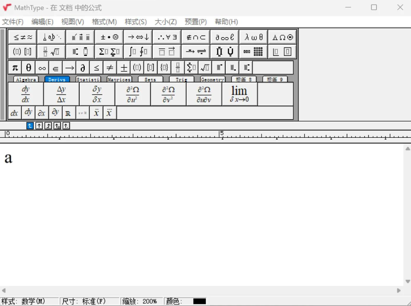Insert the less-than-or-equal symbol
411x306 pixels.
pos(97,68)
